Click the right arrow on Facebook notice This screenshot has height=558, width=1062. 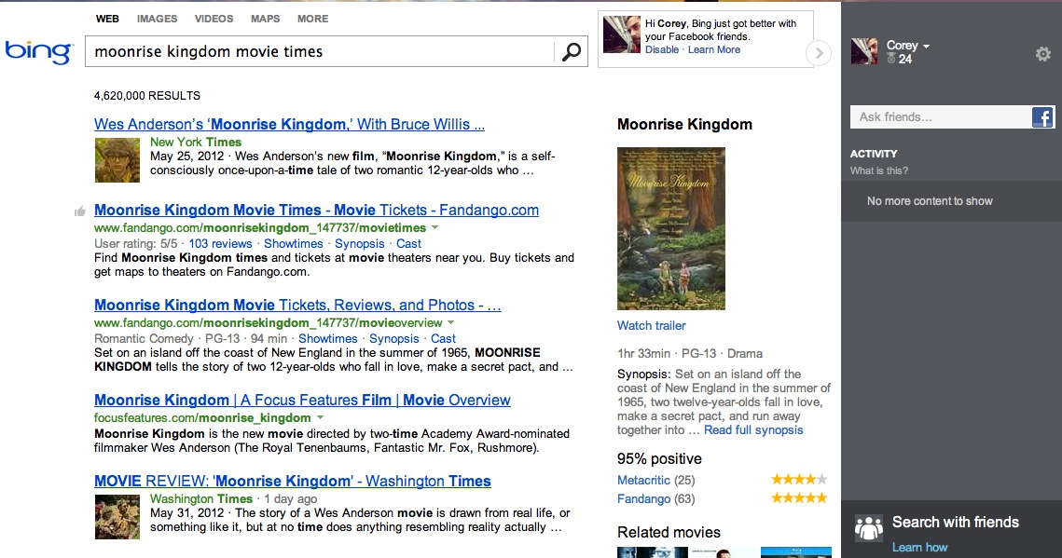(819, 53)
